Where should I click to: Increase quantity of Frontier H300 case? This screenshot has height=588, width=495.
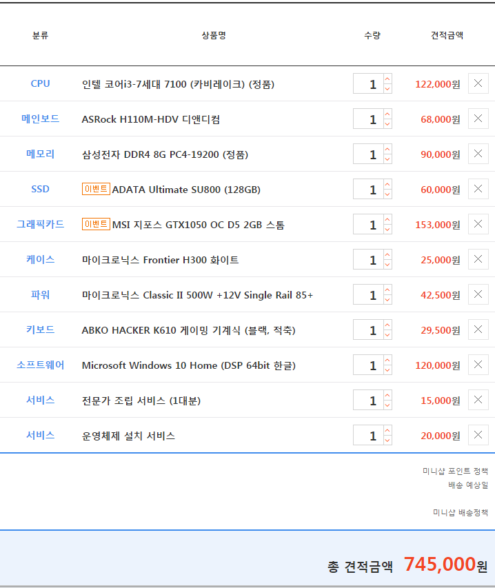click(387, 254)
